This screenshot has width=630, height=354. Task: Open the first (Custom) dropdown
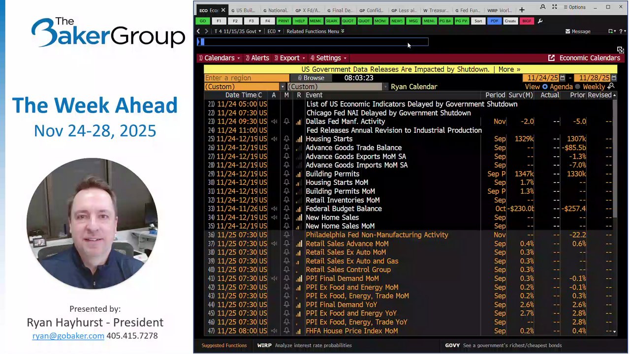pyautogui.click(x=245, y=87)
